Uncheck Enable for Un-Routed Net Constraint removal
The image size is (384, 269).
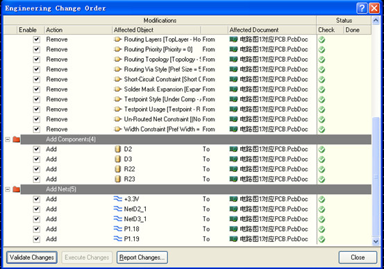pos(37,119)
